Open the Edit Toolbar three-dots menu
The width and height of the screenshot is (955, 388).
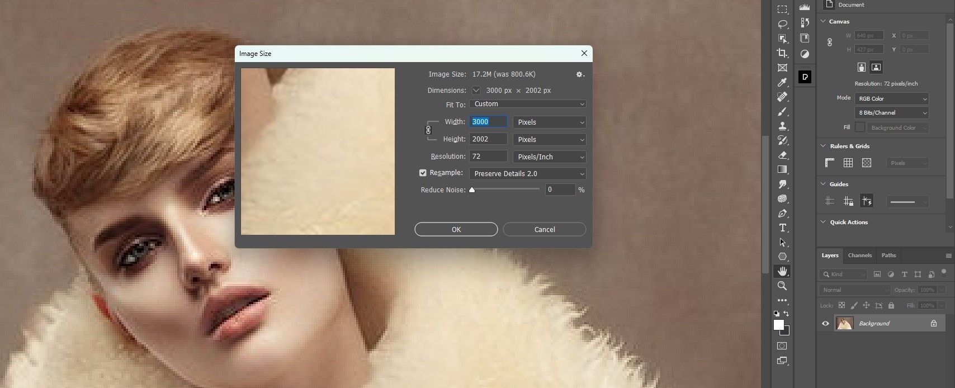tap(782, 300)
